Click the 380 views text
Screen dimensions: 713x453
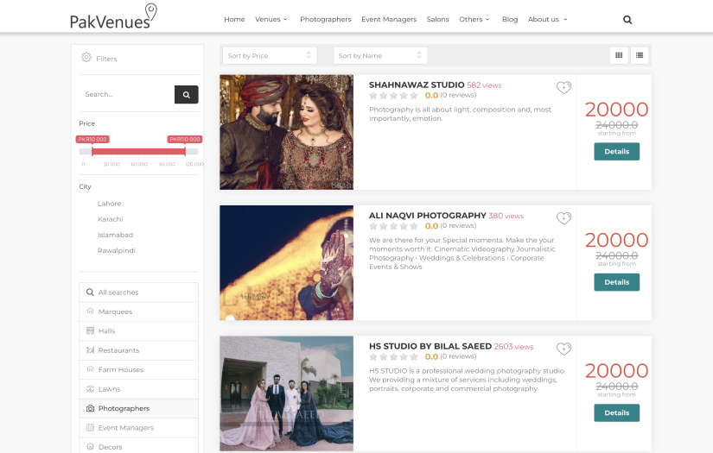pyautogui.click(x=506, y=216)
